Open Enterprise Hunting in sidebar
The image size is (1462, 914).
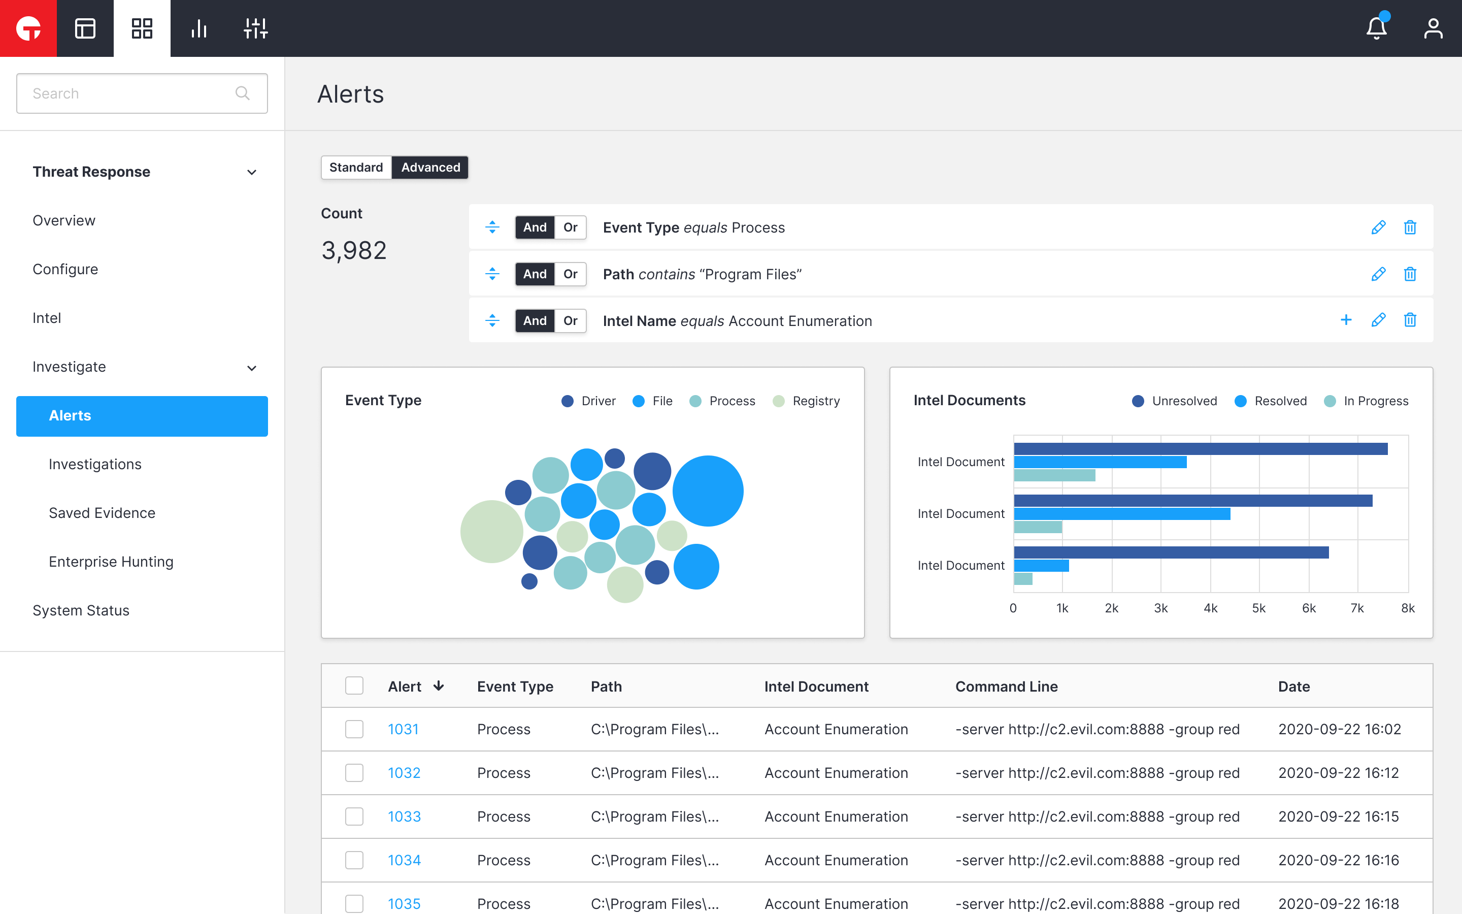point(111,562)
